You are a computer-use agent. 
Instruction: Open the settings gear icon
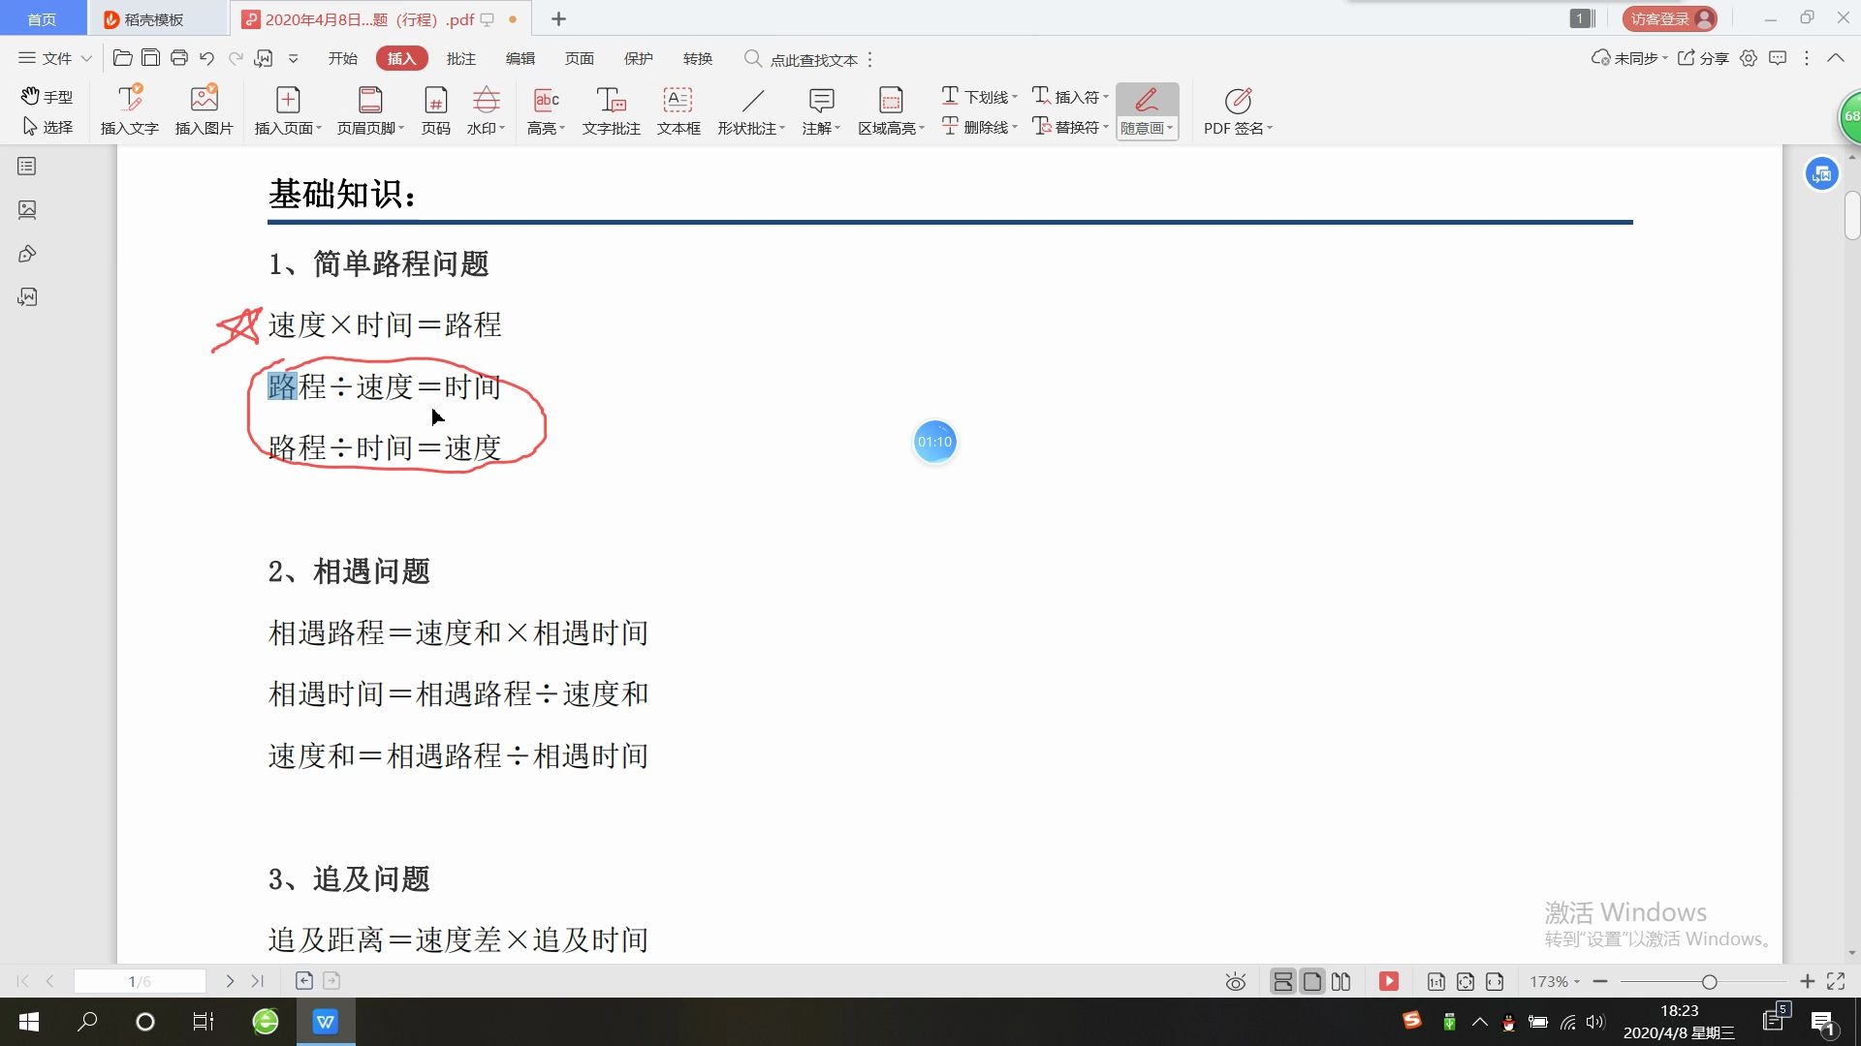click(x=1749, y=58)
